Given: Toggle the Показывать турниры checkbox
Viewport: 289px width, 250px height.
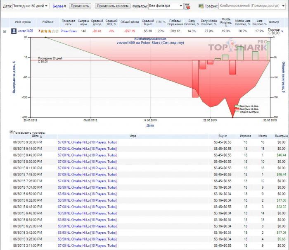Looking at the screenshot, I should (x=12, y=132).
